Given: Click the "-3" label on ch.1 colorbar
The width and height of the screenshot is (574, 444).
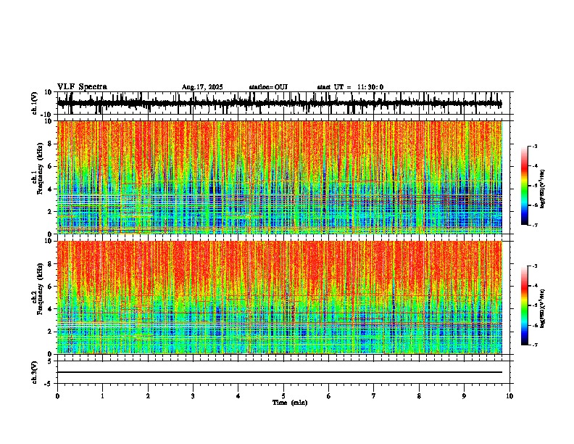Looking at the screenshot, I should 534,146.
